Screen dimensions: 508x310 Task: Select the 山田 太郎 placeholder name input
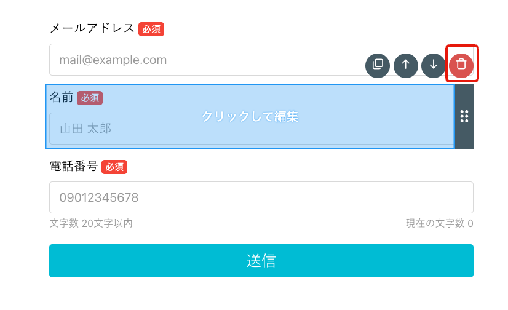click(x=252, y=129)
